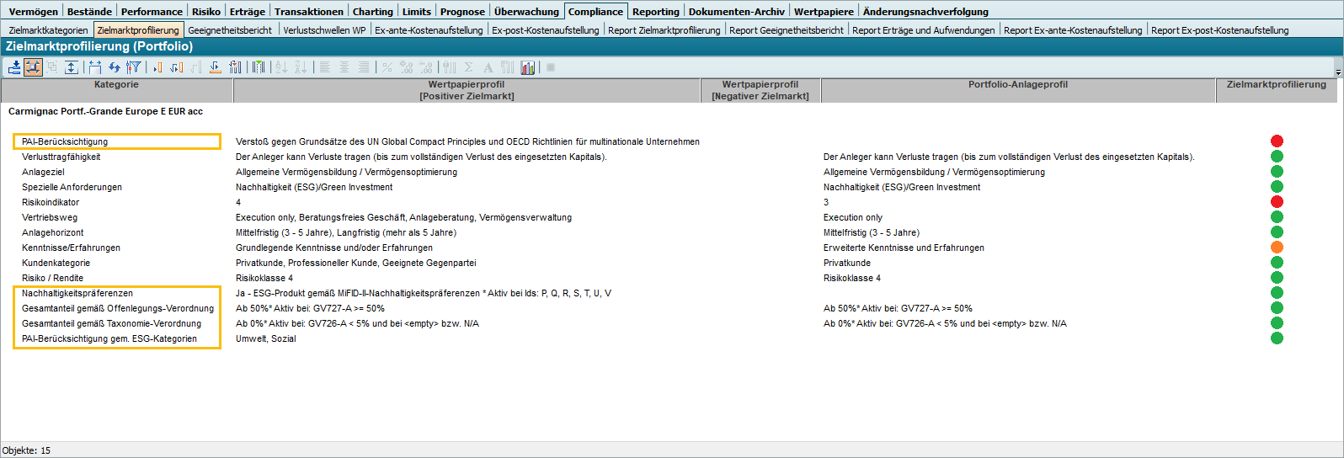The width and height of the screenshot is (1344, 458).
Task: Open the colorful bar chart icon
Action: (x=528, y=67)
